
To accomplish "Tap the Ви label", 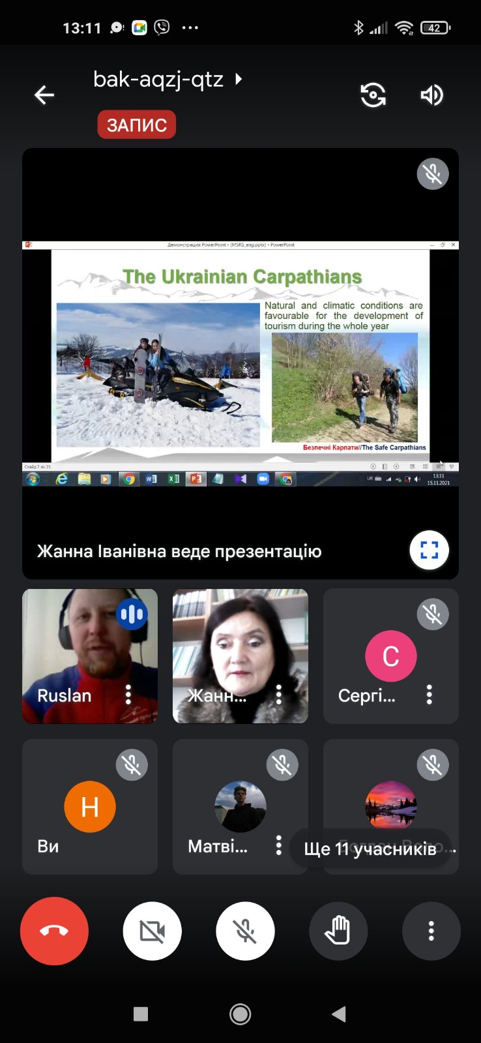I will [x=48, y=846].
